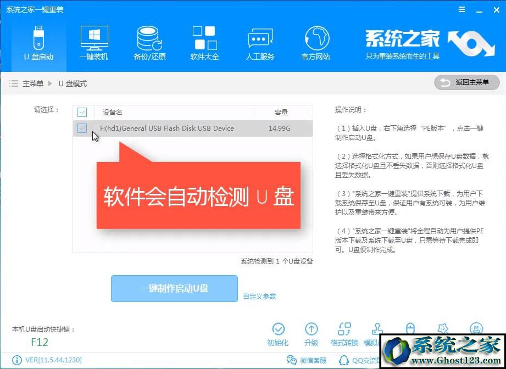Click the 系统之家 brand logo in the header
Screen dimensions: 506x369
click(430, 44)
